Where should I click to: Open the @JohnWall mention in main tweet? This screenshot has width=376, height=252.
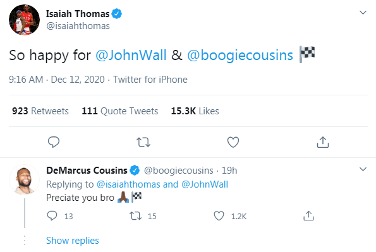[x=131, y=55]
